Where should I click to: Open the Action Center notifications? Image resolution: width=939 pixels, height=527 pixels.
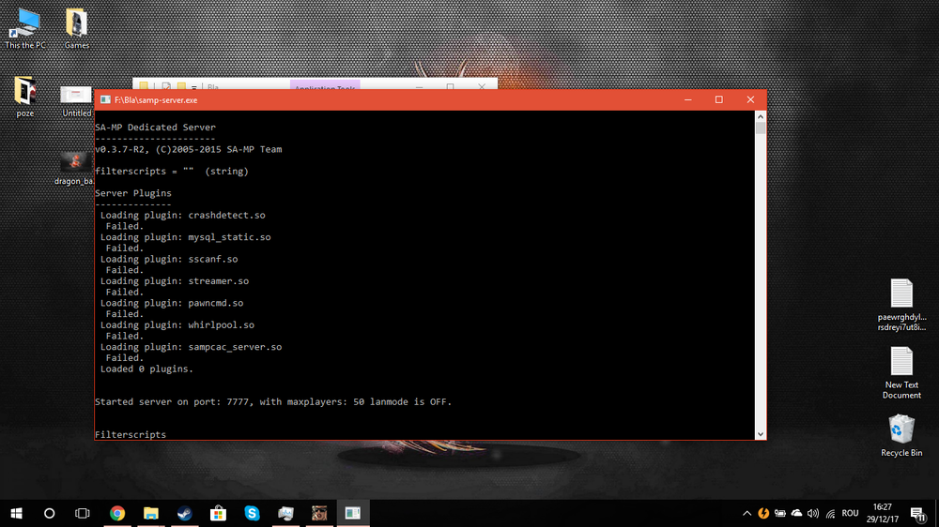[918, 513]
